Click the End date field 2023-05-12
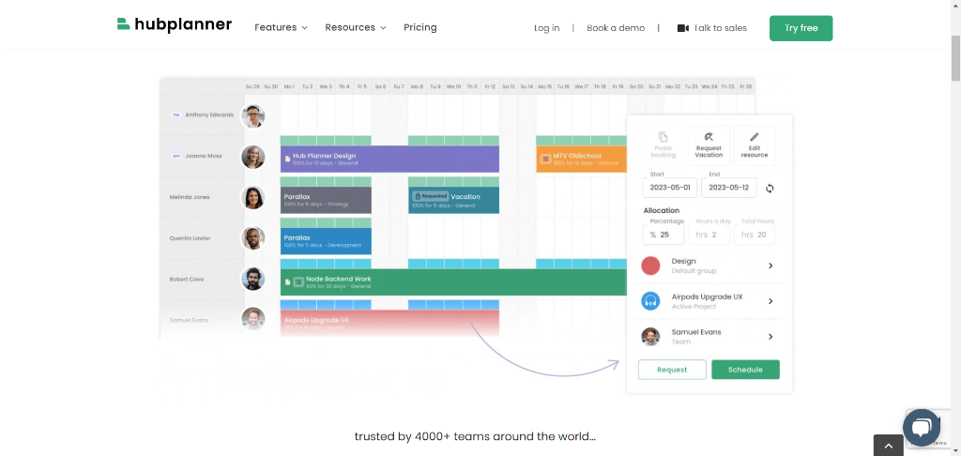 (x=728, y=188)
